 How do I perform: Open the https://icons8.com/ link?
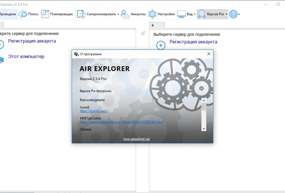(x=93, y=111)
